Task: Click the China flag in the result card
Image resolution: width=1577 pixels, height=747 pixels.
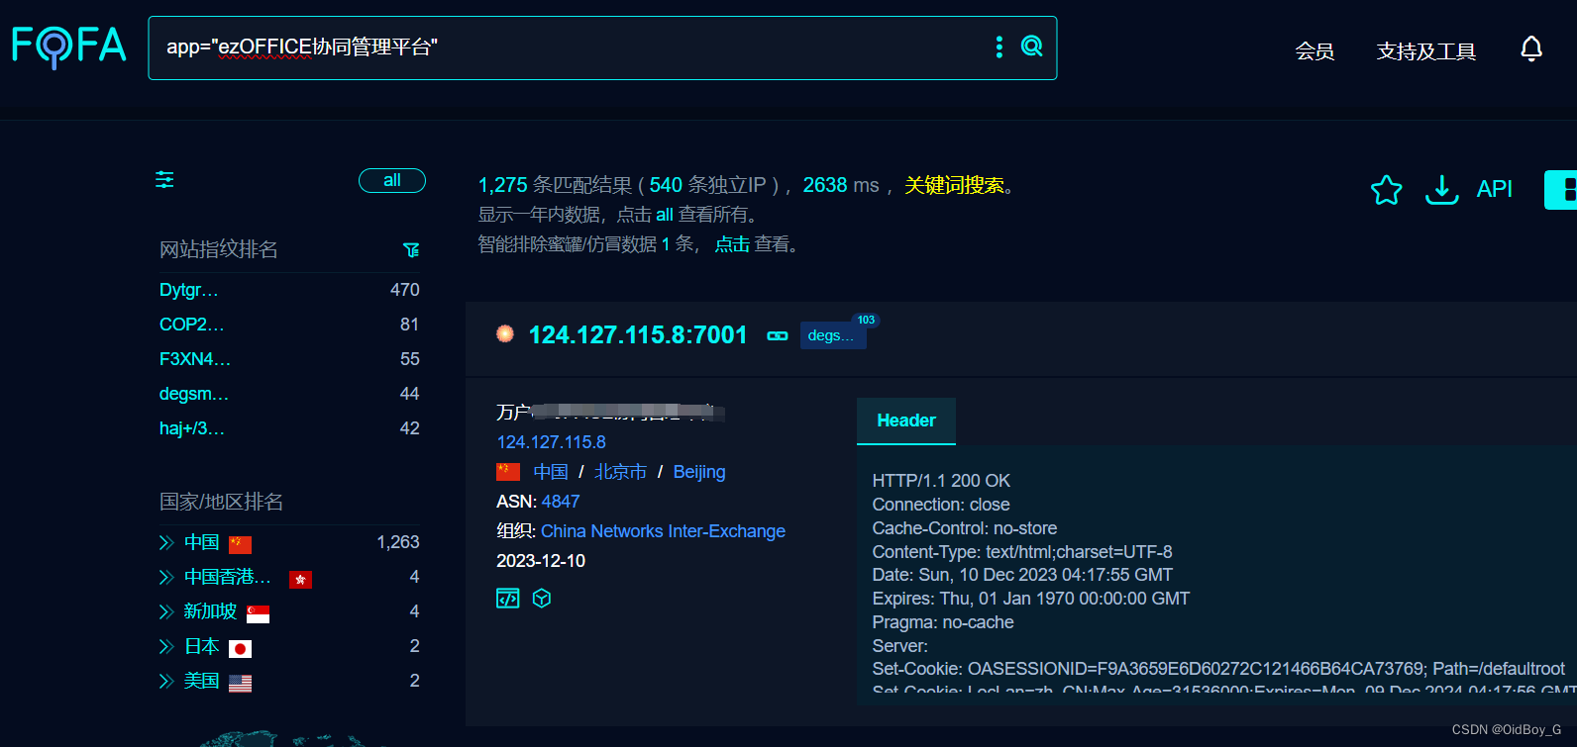Action: (508, 472)
